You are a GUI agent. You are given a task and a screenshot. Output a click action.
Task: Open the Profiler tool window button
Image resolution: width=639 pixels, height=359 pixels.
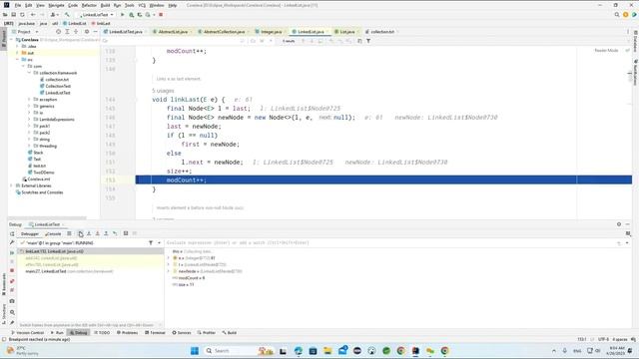click(x=207, y=332)
